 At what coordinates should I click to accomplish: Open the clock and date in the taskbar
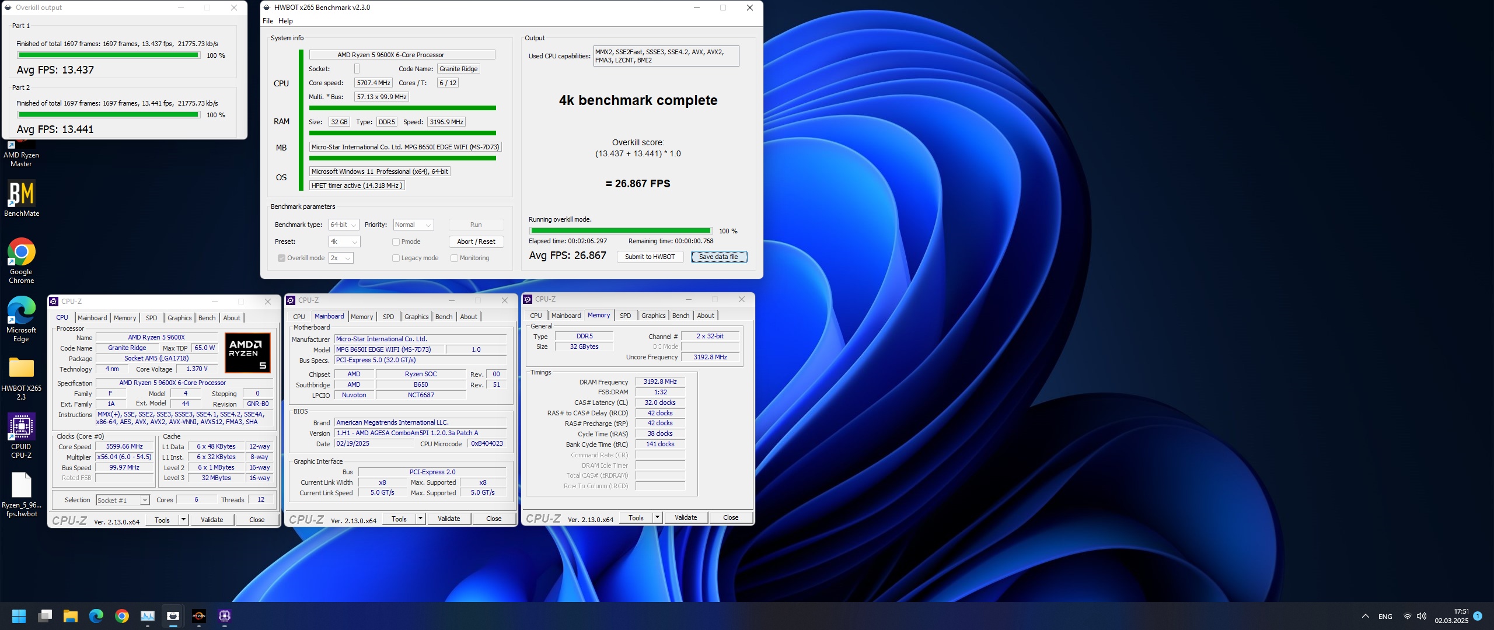tap(1451, 616)
